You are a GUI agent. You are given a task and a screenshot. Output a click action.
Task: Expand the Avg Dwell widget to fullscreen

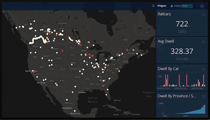204,42
